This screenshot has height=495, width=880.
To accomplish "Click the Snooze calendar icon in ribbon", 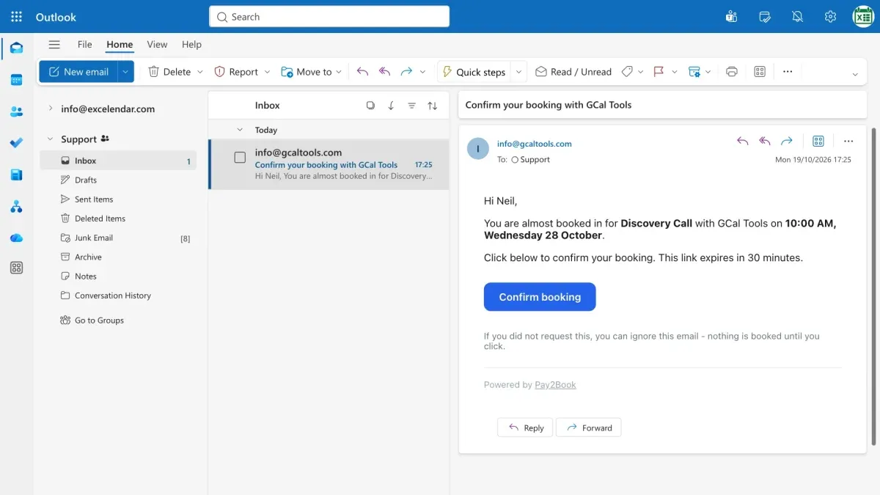I will click(x=694, y=72).
